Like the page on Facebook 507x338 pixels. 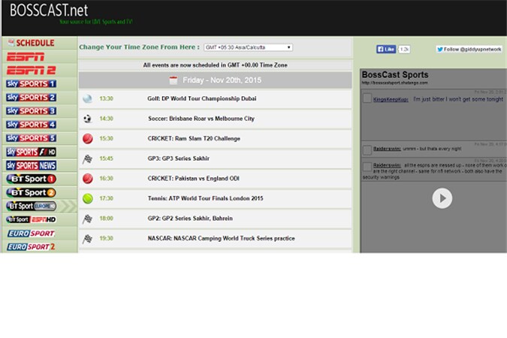(x=386, y=49)
